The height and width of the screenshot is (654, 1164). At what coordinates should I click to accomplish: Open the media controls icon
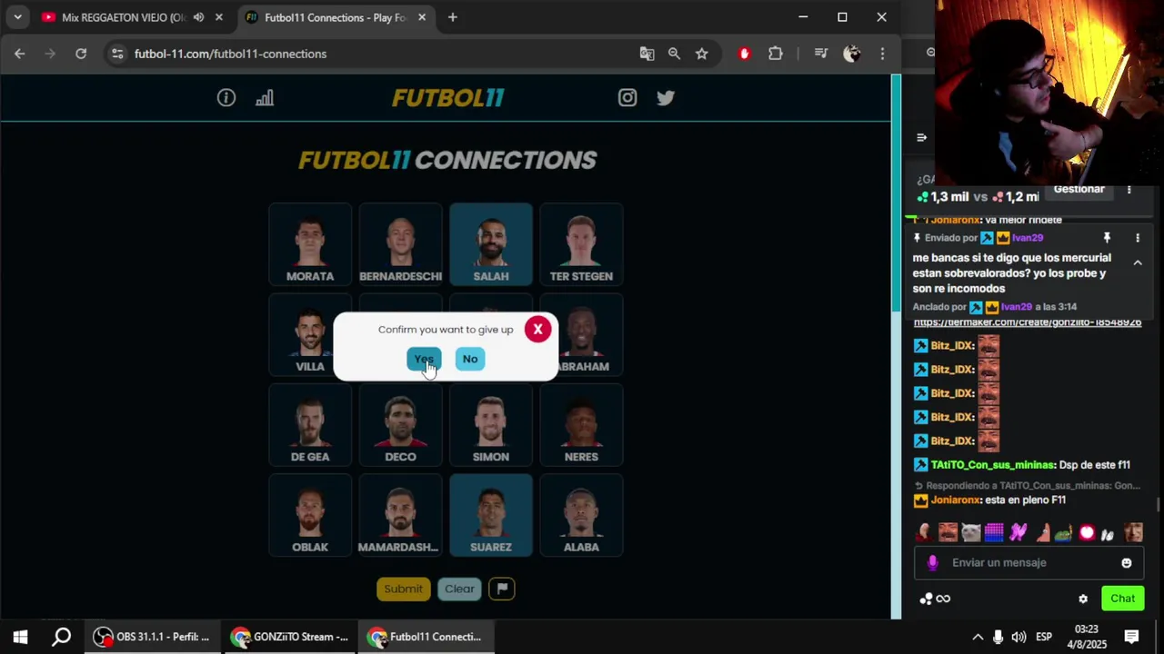point(821,54)
